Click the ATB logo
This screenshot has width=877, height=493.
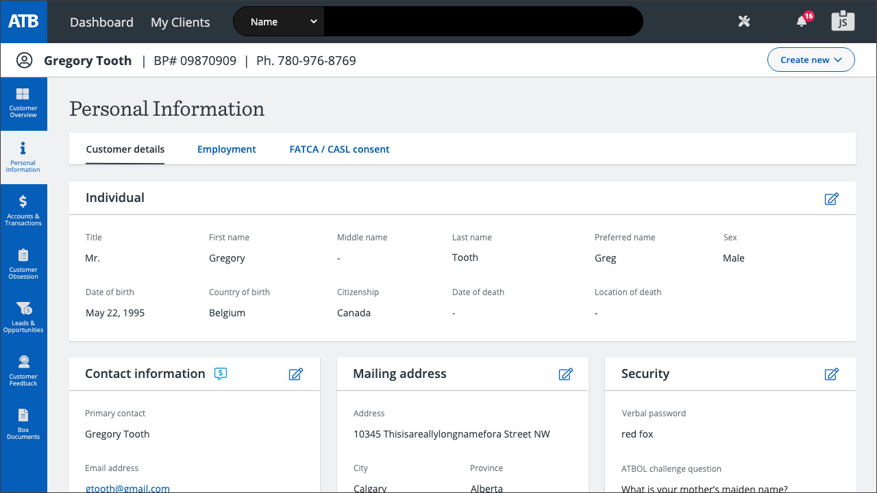tap(23, 21)
